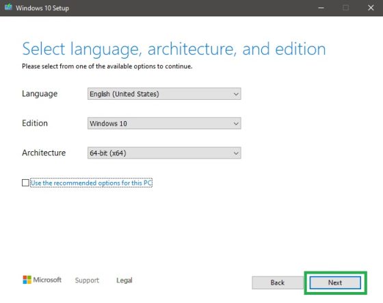
Task: Open the Legal link
Action: pos(124,280)
